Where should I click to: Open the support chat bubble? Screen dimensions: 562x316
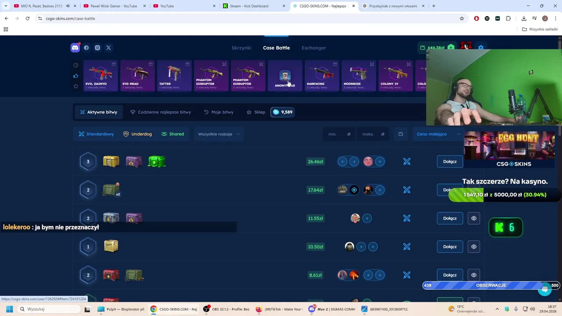click(x=545, y=289)
